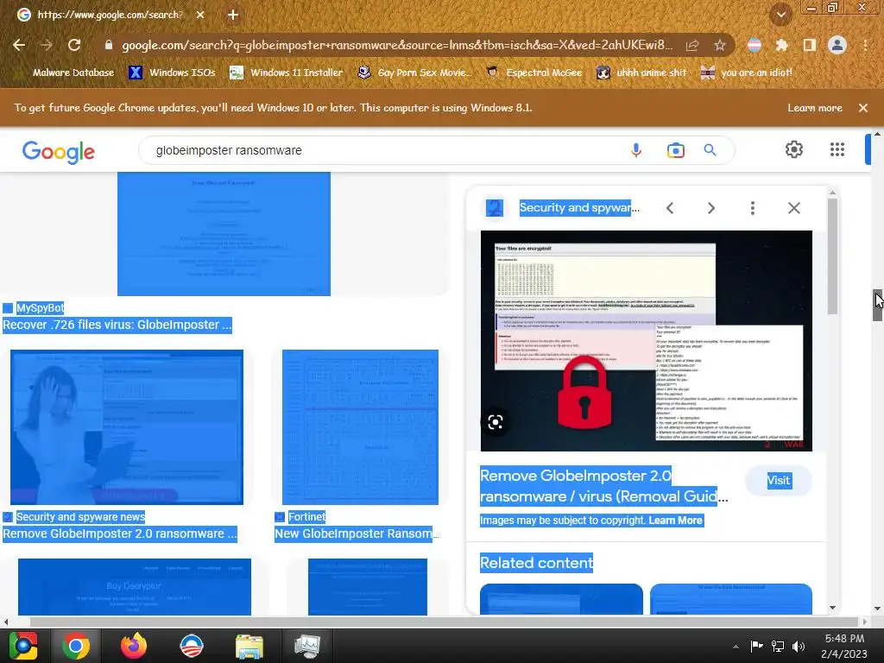Open the Windows ISOs bookmark
The width and height of the screenshot is (884, 663).
(x=172, y=73)
